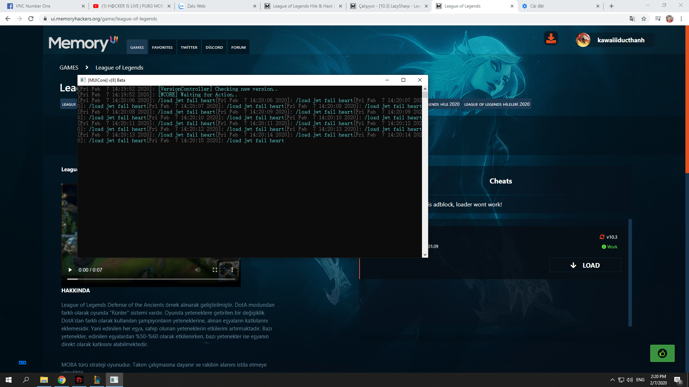Click the v10.3 refresh icon

tap(602, 237)
